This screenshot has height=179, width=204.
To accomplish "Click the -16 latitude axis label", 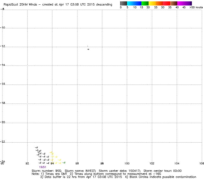I will tap(2, 84).
